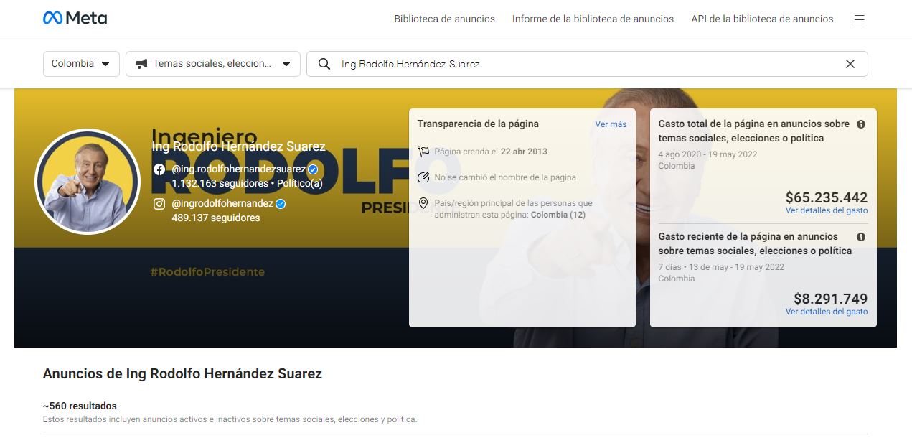Click the Meta logo
912x438 pixels.
click(75, 19)
